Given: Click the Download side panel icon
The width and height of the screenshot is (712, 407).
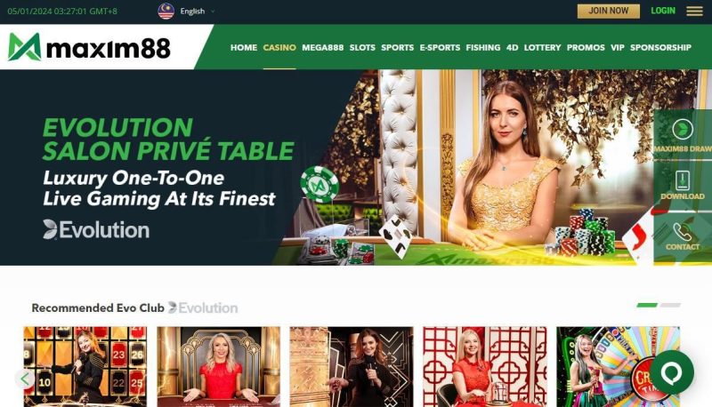Looking at the screenshot, I should [683, 185].
